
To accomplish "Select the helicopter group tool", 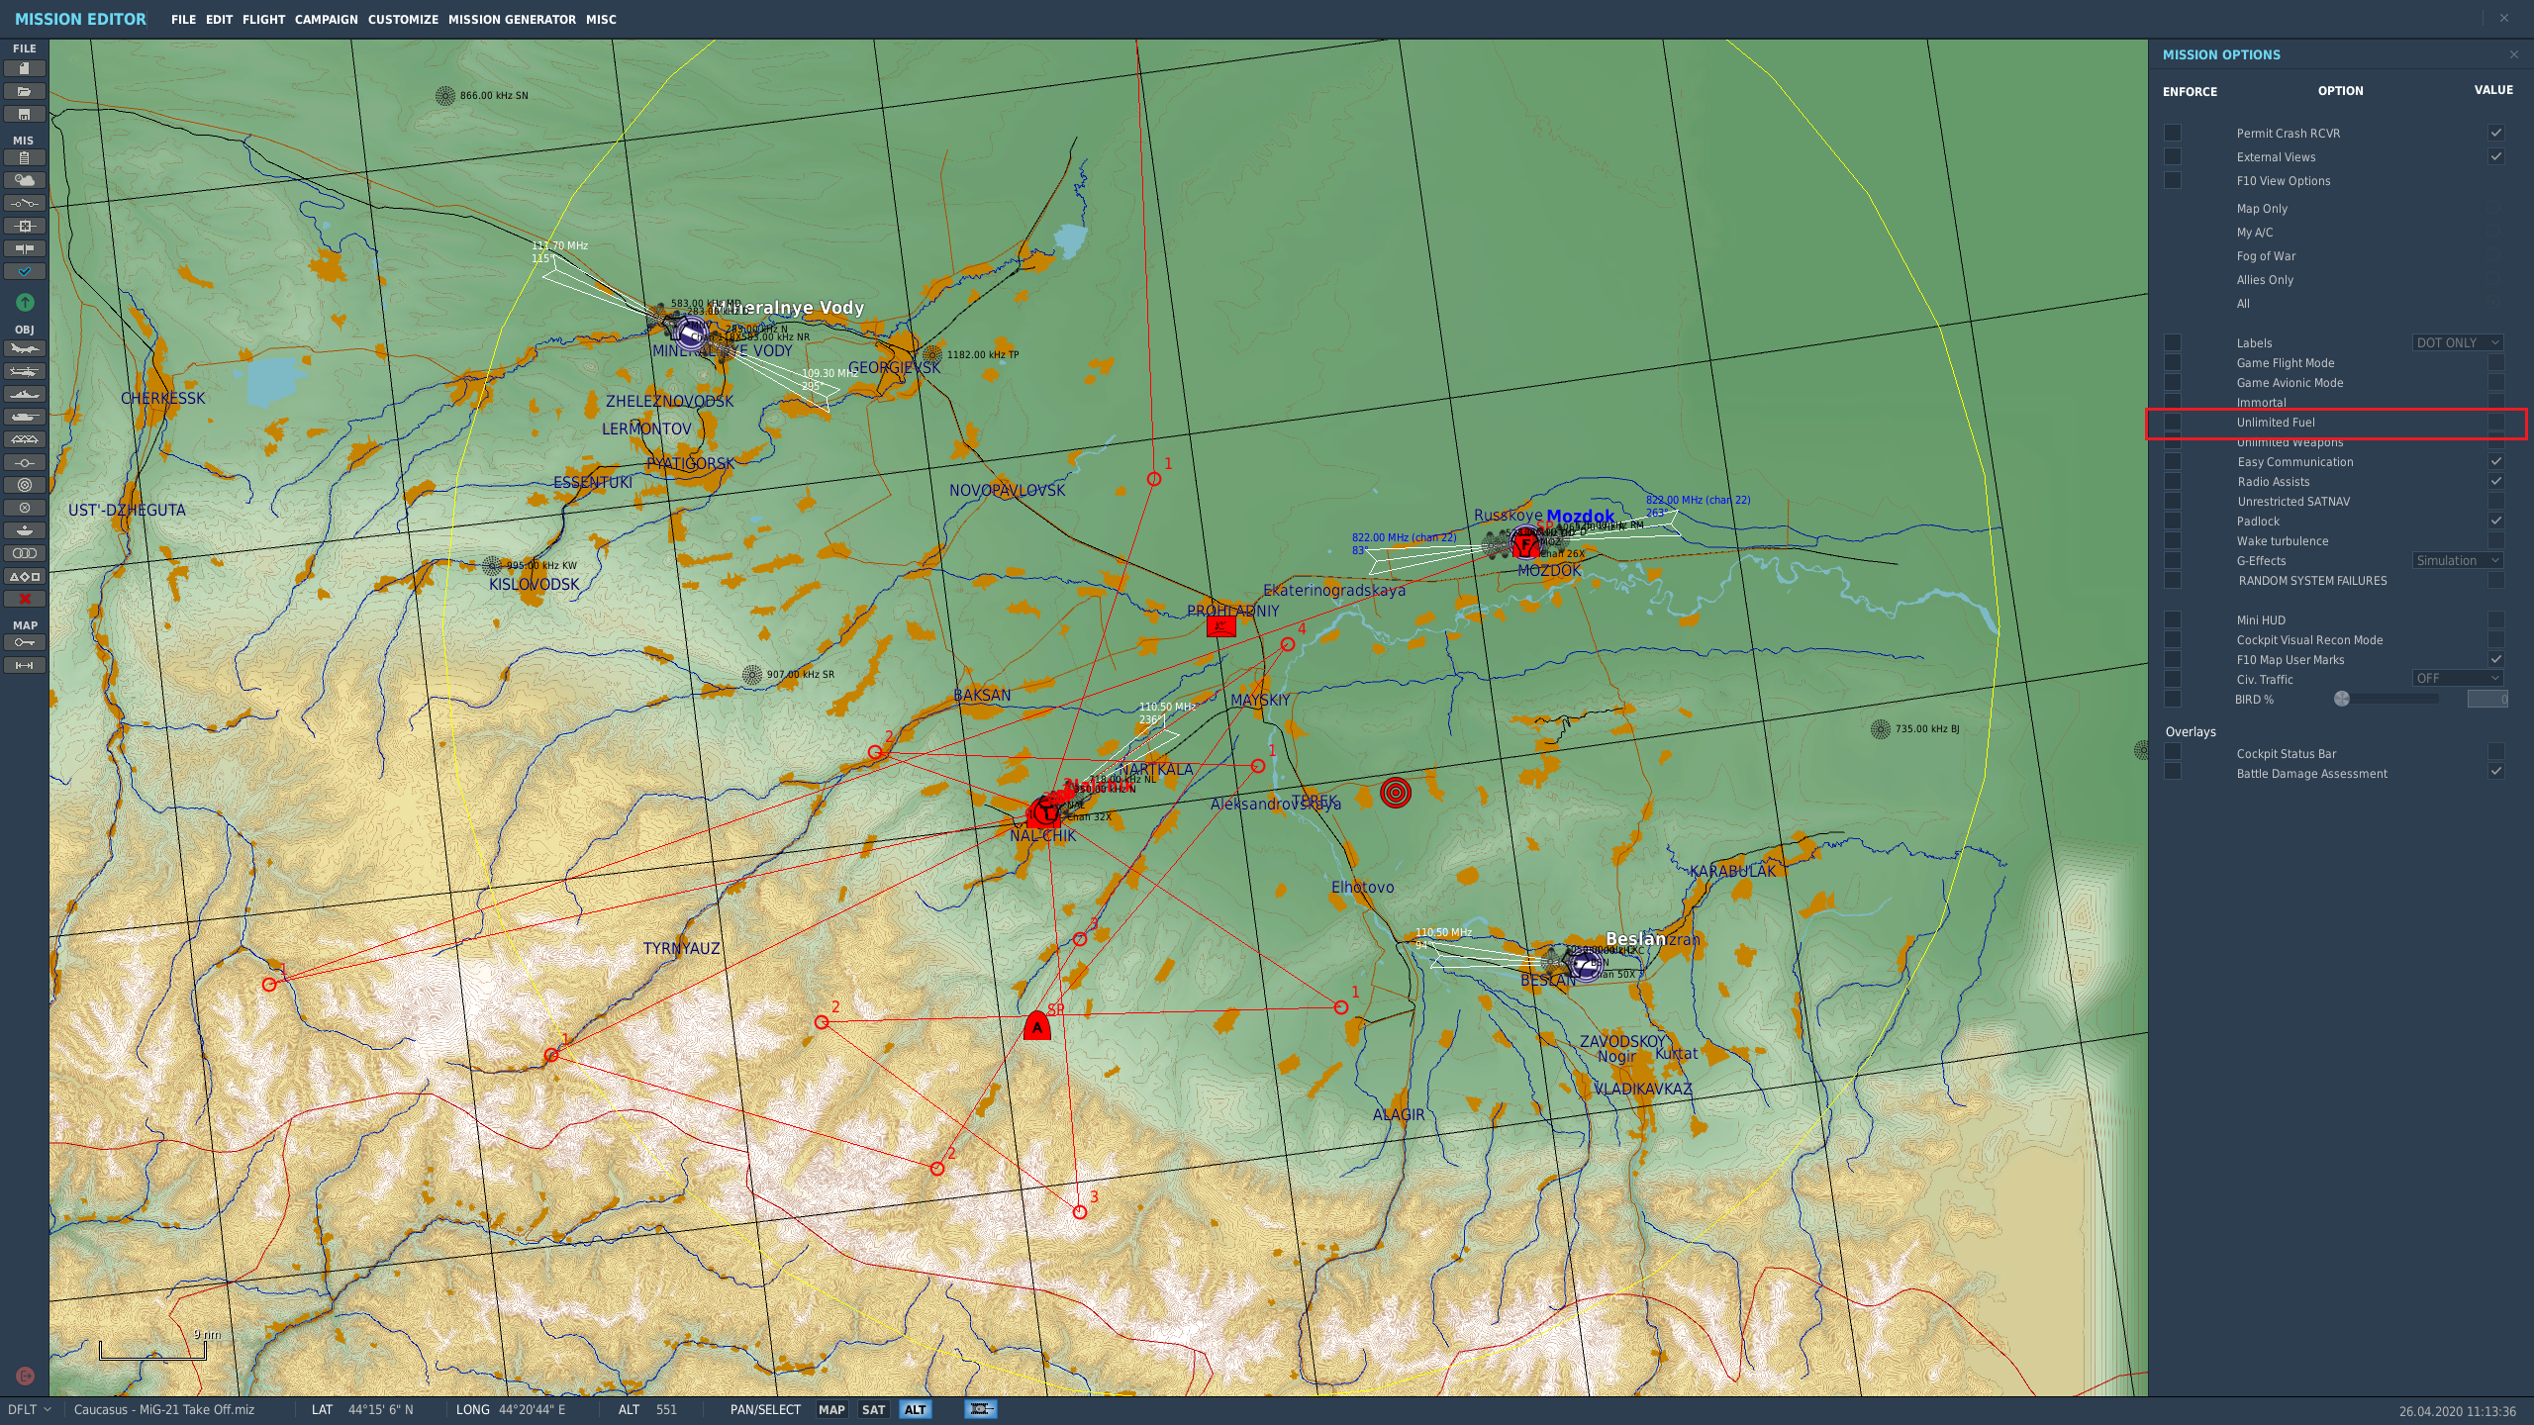I will coord(25,371).
